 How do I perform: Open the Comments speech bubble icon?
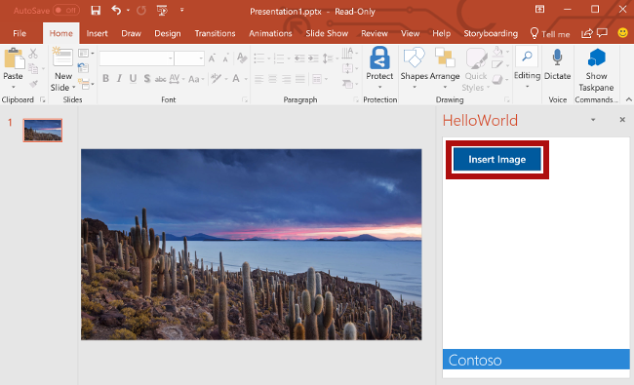pos(602,33)
